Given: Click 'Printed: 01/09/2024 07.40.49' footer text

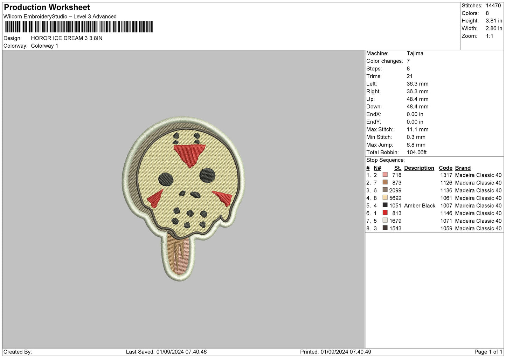Looking at the screenshot, I should [335, 352].
